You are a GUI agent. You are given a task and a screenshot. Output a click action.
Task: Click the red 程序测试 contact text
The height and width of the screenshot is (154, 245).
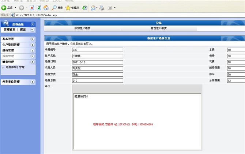[123, 124]
